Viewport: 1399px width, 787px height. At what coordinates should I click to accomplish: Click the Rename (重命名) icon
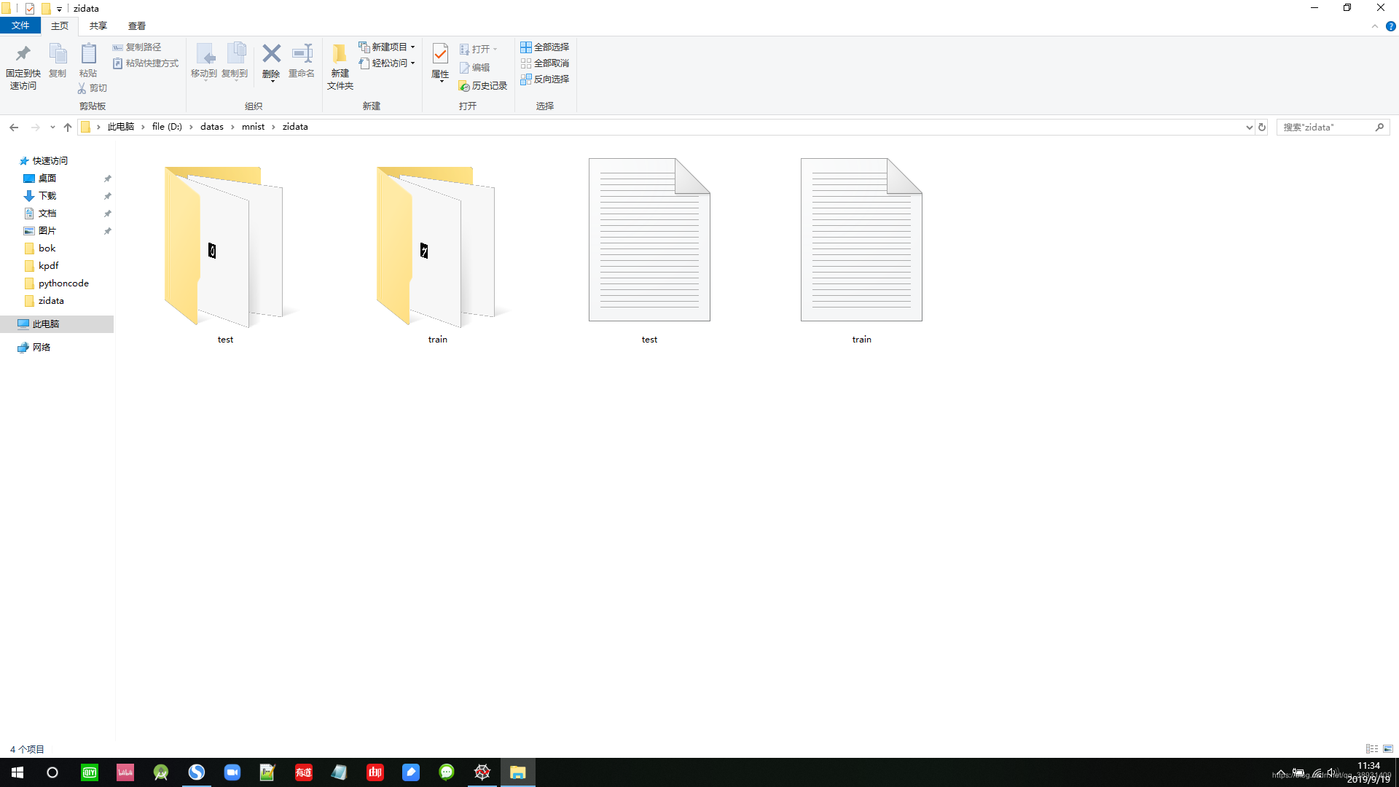coord(302,55)
